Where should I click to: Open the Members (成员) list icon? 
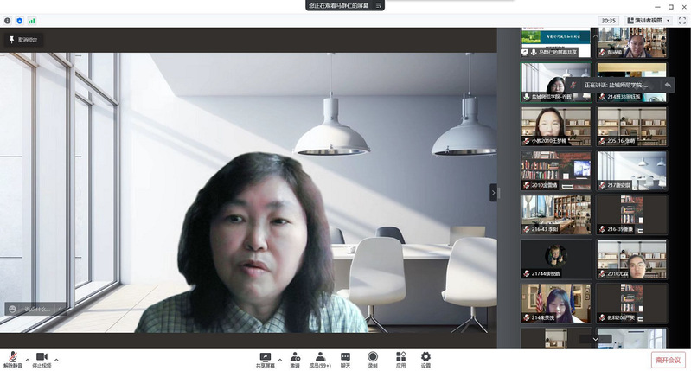pos(320,356)
